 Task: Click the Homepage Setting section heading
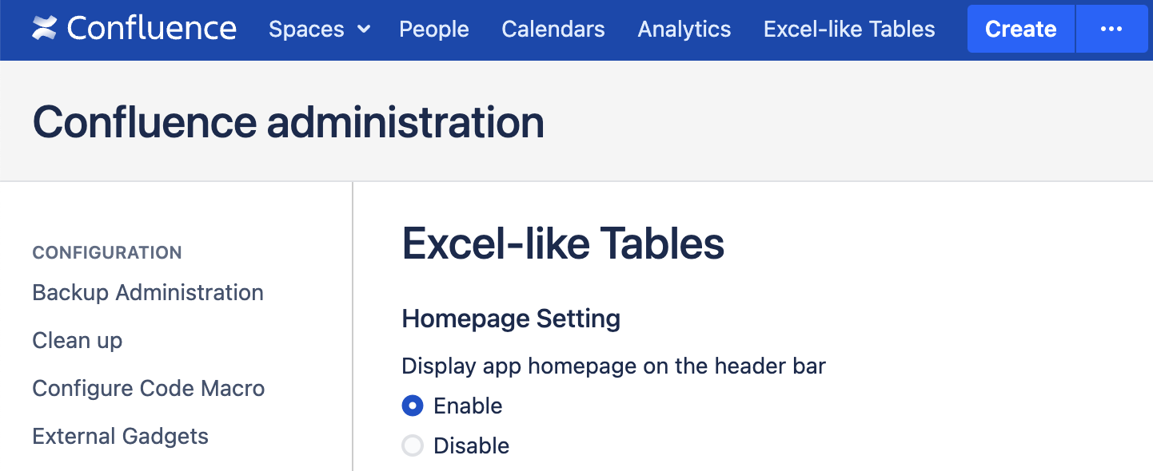[511, 319]
